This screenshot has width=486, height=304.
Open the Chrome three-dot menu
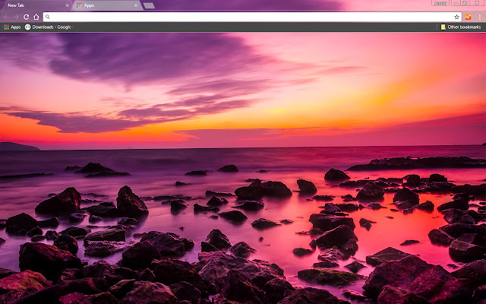pyautogui.click(x=479, y=16)
